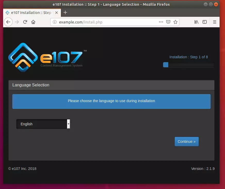Click the 'Installation : Step 1 of 8' text
This screenshot has width=225, height=189.
[189, 57]
